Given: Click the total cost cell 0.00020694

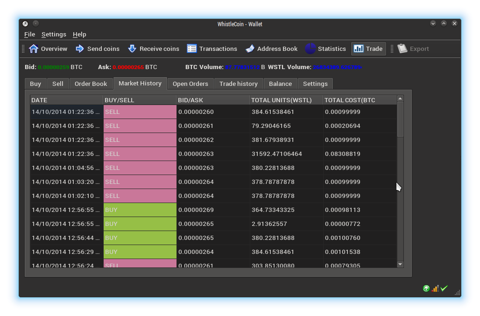Looking at the screenshot, I should pos(360,126).
